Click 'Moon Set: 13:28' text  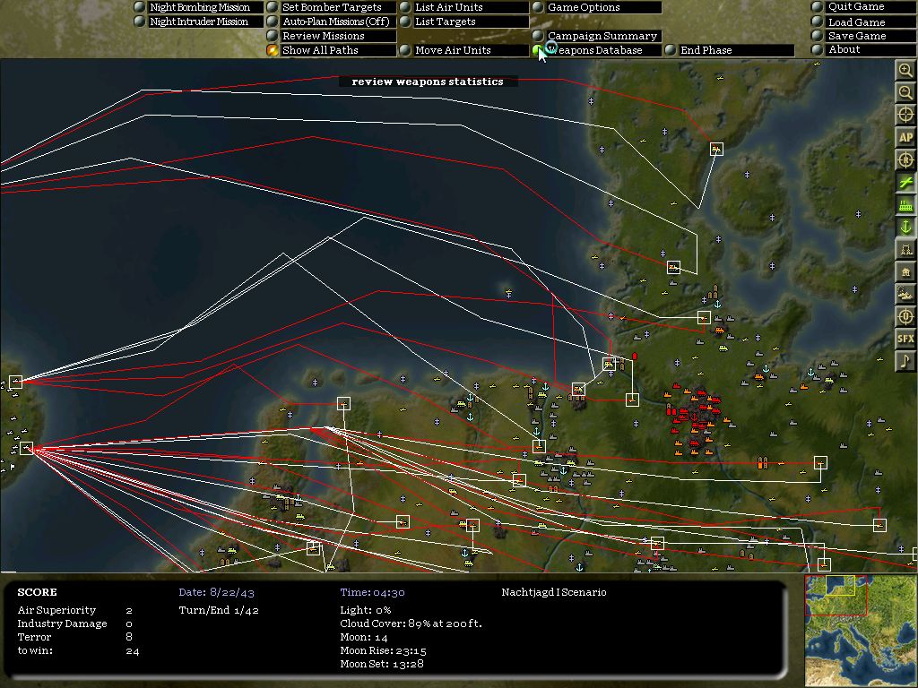point(382,664)
